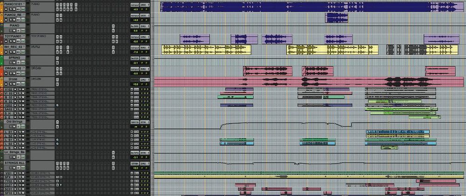The image size is (466, 196).
Task: Mute the ORGAN_02 track
Action: [14, 73]
